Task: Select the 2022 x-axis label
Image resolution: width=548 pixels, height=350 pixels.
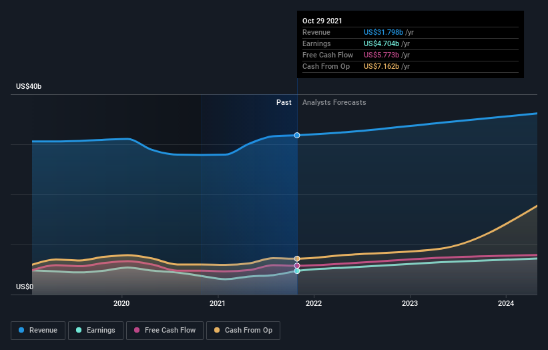Action: point(314,303)
